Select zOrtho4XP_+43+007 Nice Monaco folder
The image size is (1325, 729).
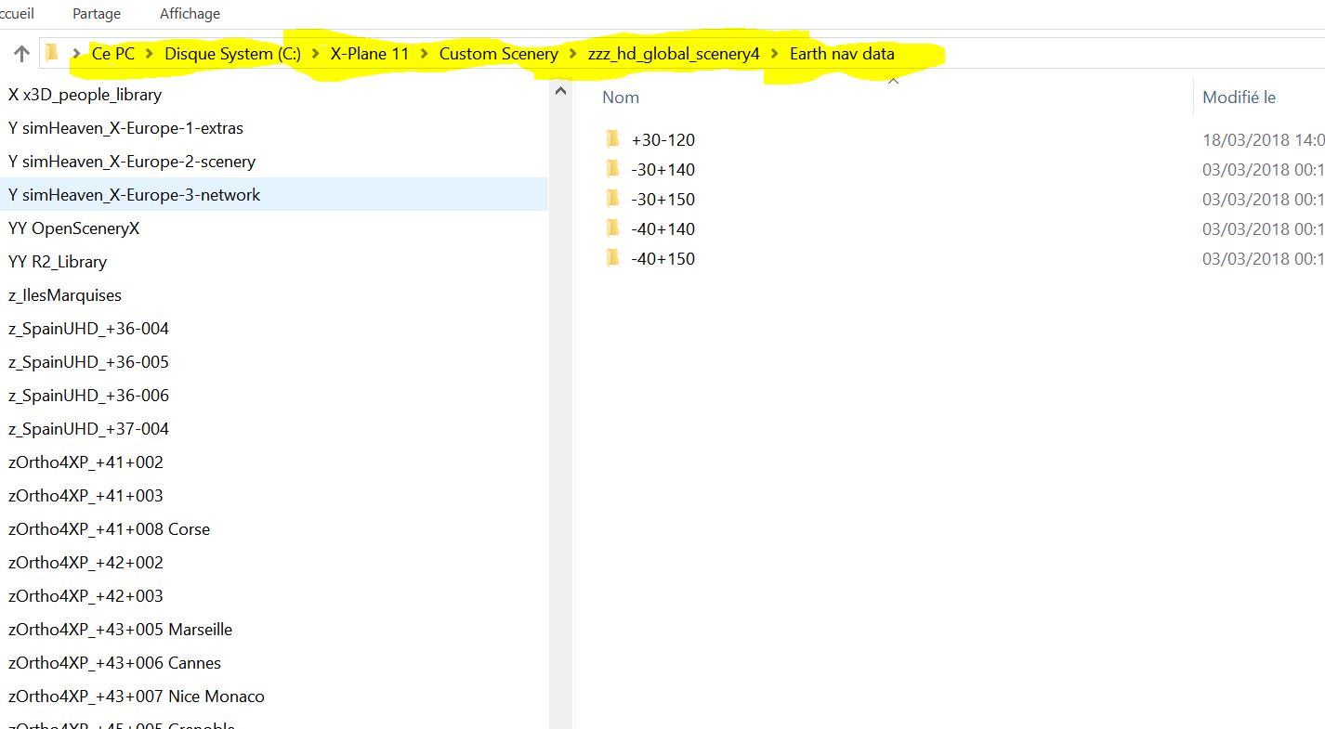click(137, 696)
